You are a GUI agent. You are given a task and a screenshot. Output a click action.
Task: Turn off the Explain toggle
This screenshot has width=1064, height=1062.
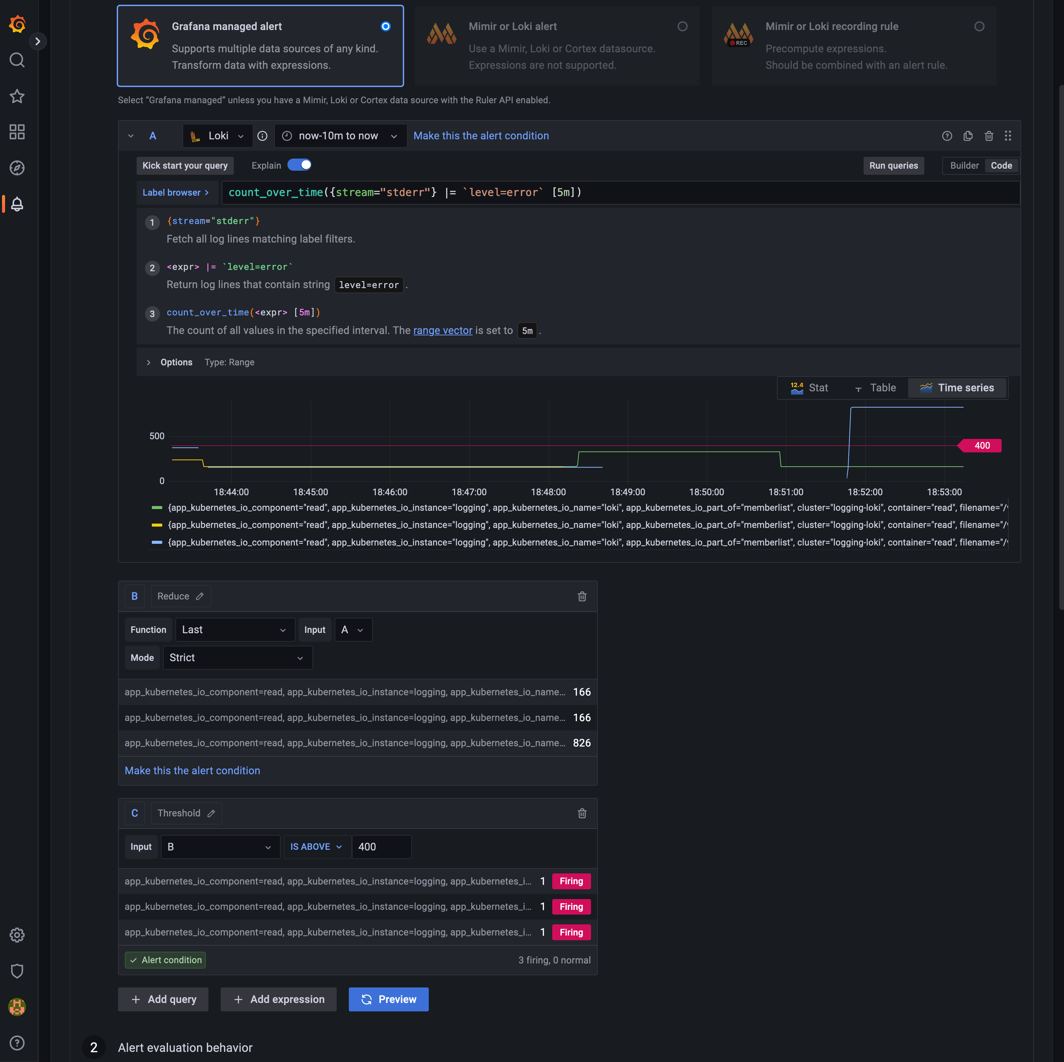(300, 165)
